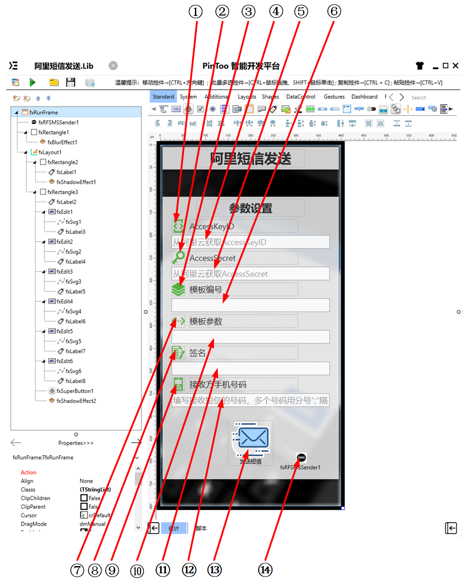Collapse the fxEdit4 tree node
Screen dimensions: 466x586
(x=44, y=302)
